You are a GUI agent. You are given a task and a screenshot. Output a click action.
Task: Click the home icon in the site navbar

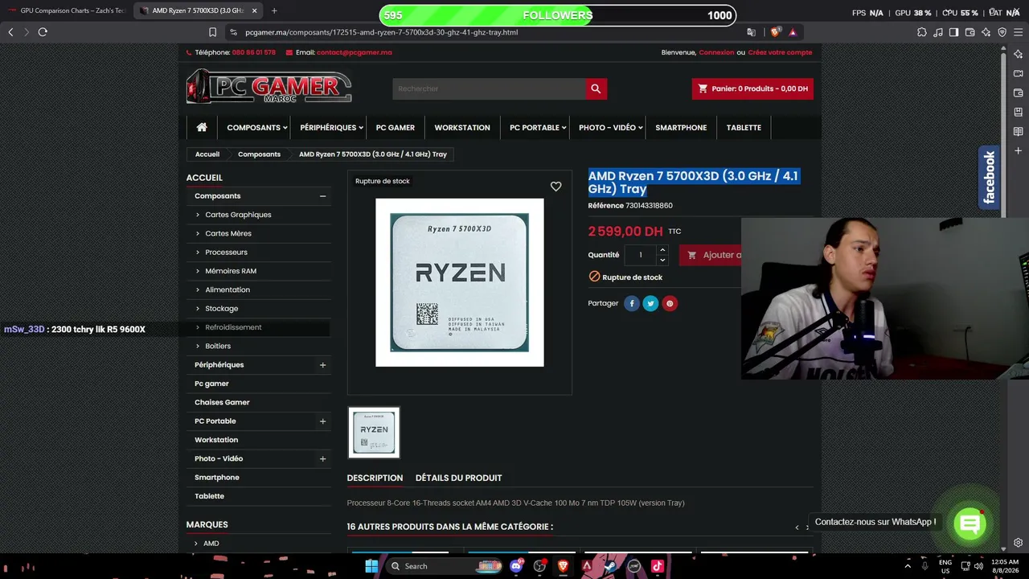coord(202,127)
